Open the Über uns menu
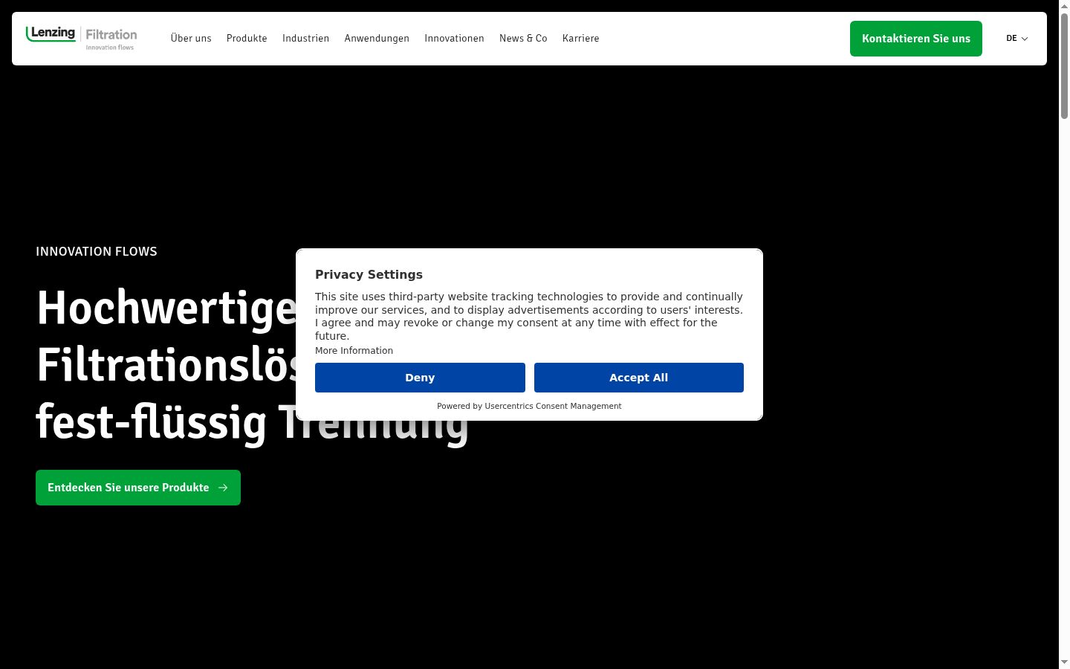The height and width of the screenshot is (669, 1070). (x=191, y=39)
